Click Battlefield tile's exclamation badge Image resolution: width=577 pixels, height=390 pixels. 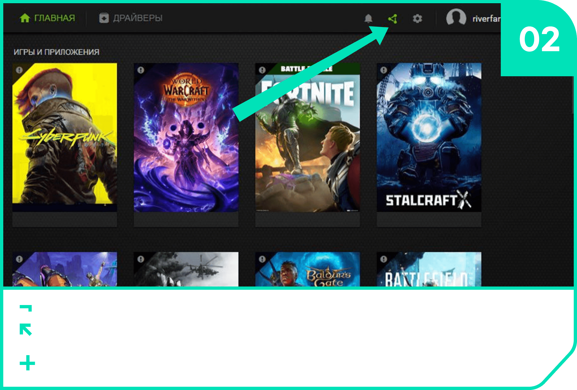pyautogui.click(x=383, y=259)
